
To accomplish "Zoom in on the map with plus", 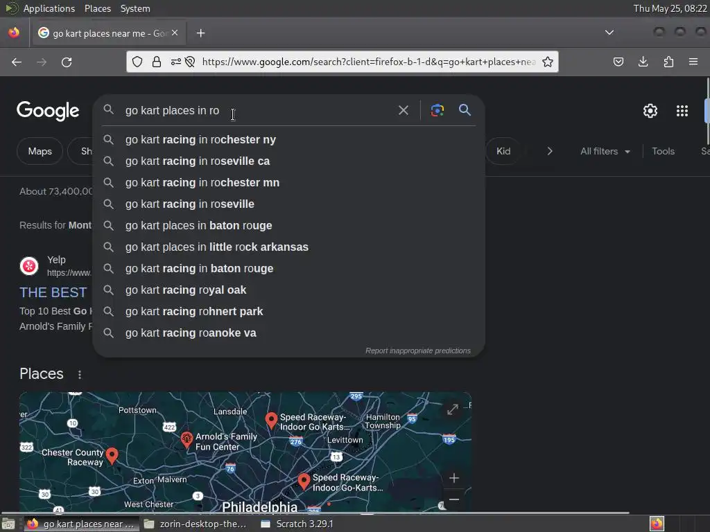I will pyautogui.click(x=454, y=478).
